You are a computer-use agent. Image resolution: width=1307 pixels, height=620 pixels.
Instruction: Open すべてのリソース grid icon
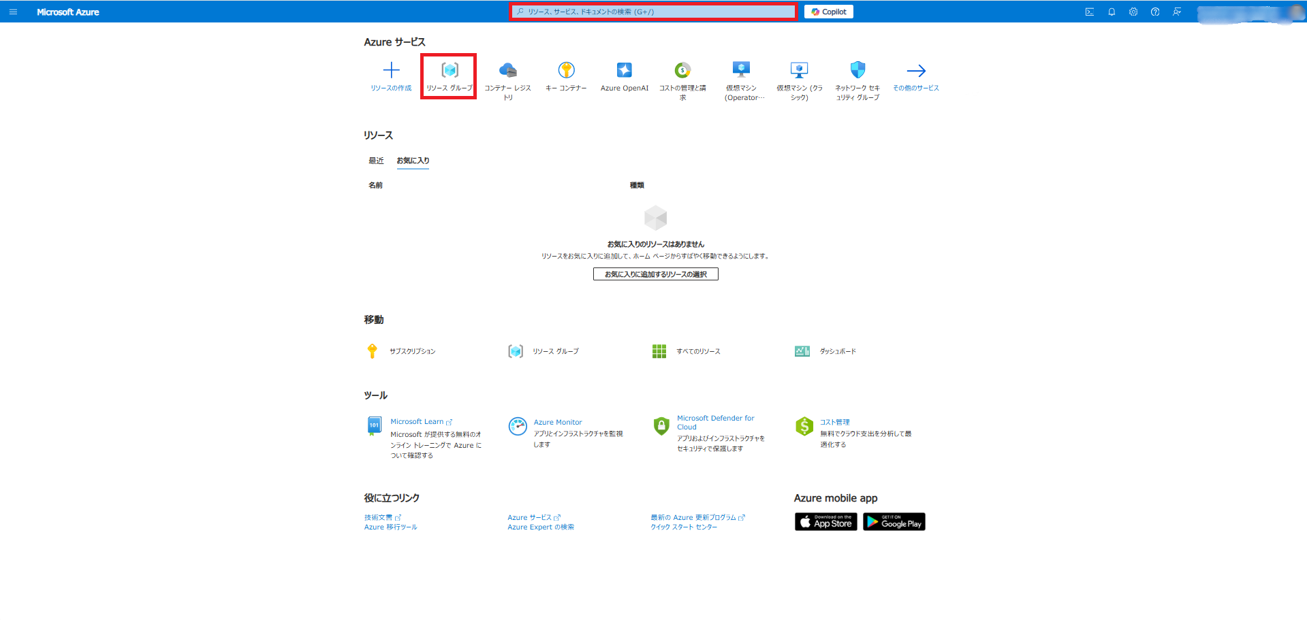(659, 351)
